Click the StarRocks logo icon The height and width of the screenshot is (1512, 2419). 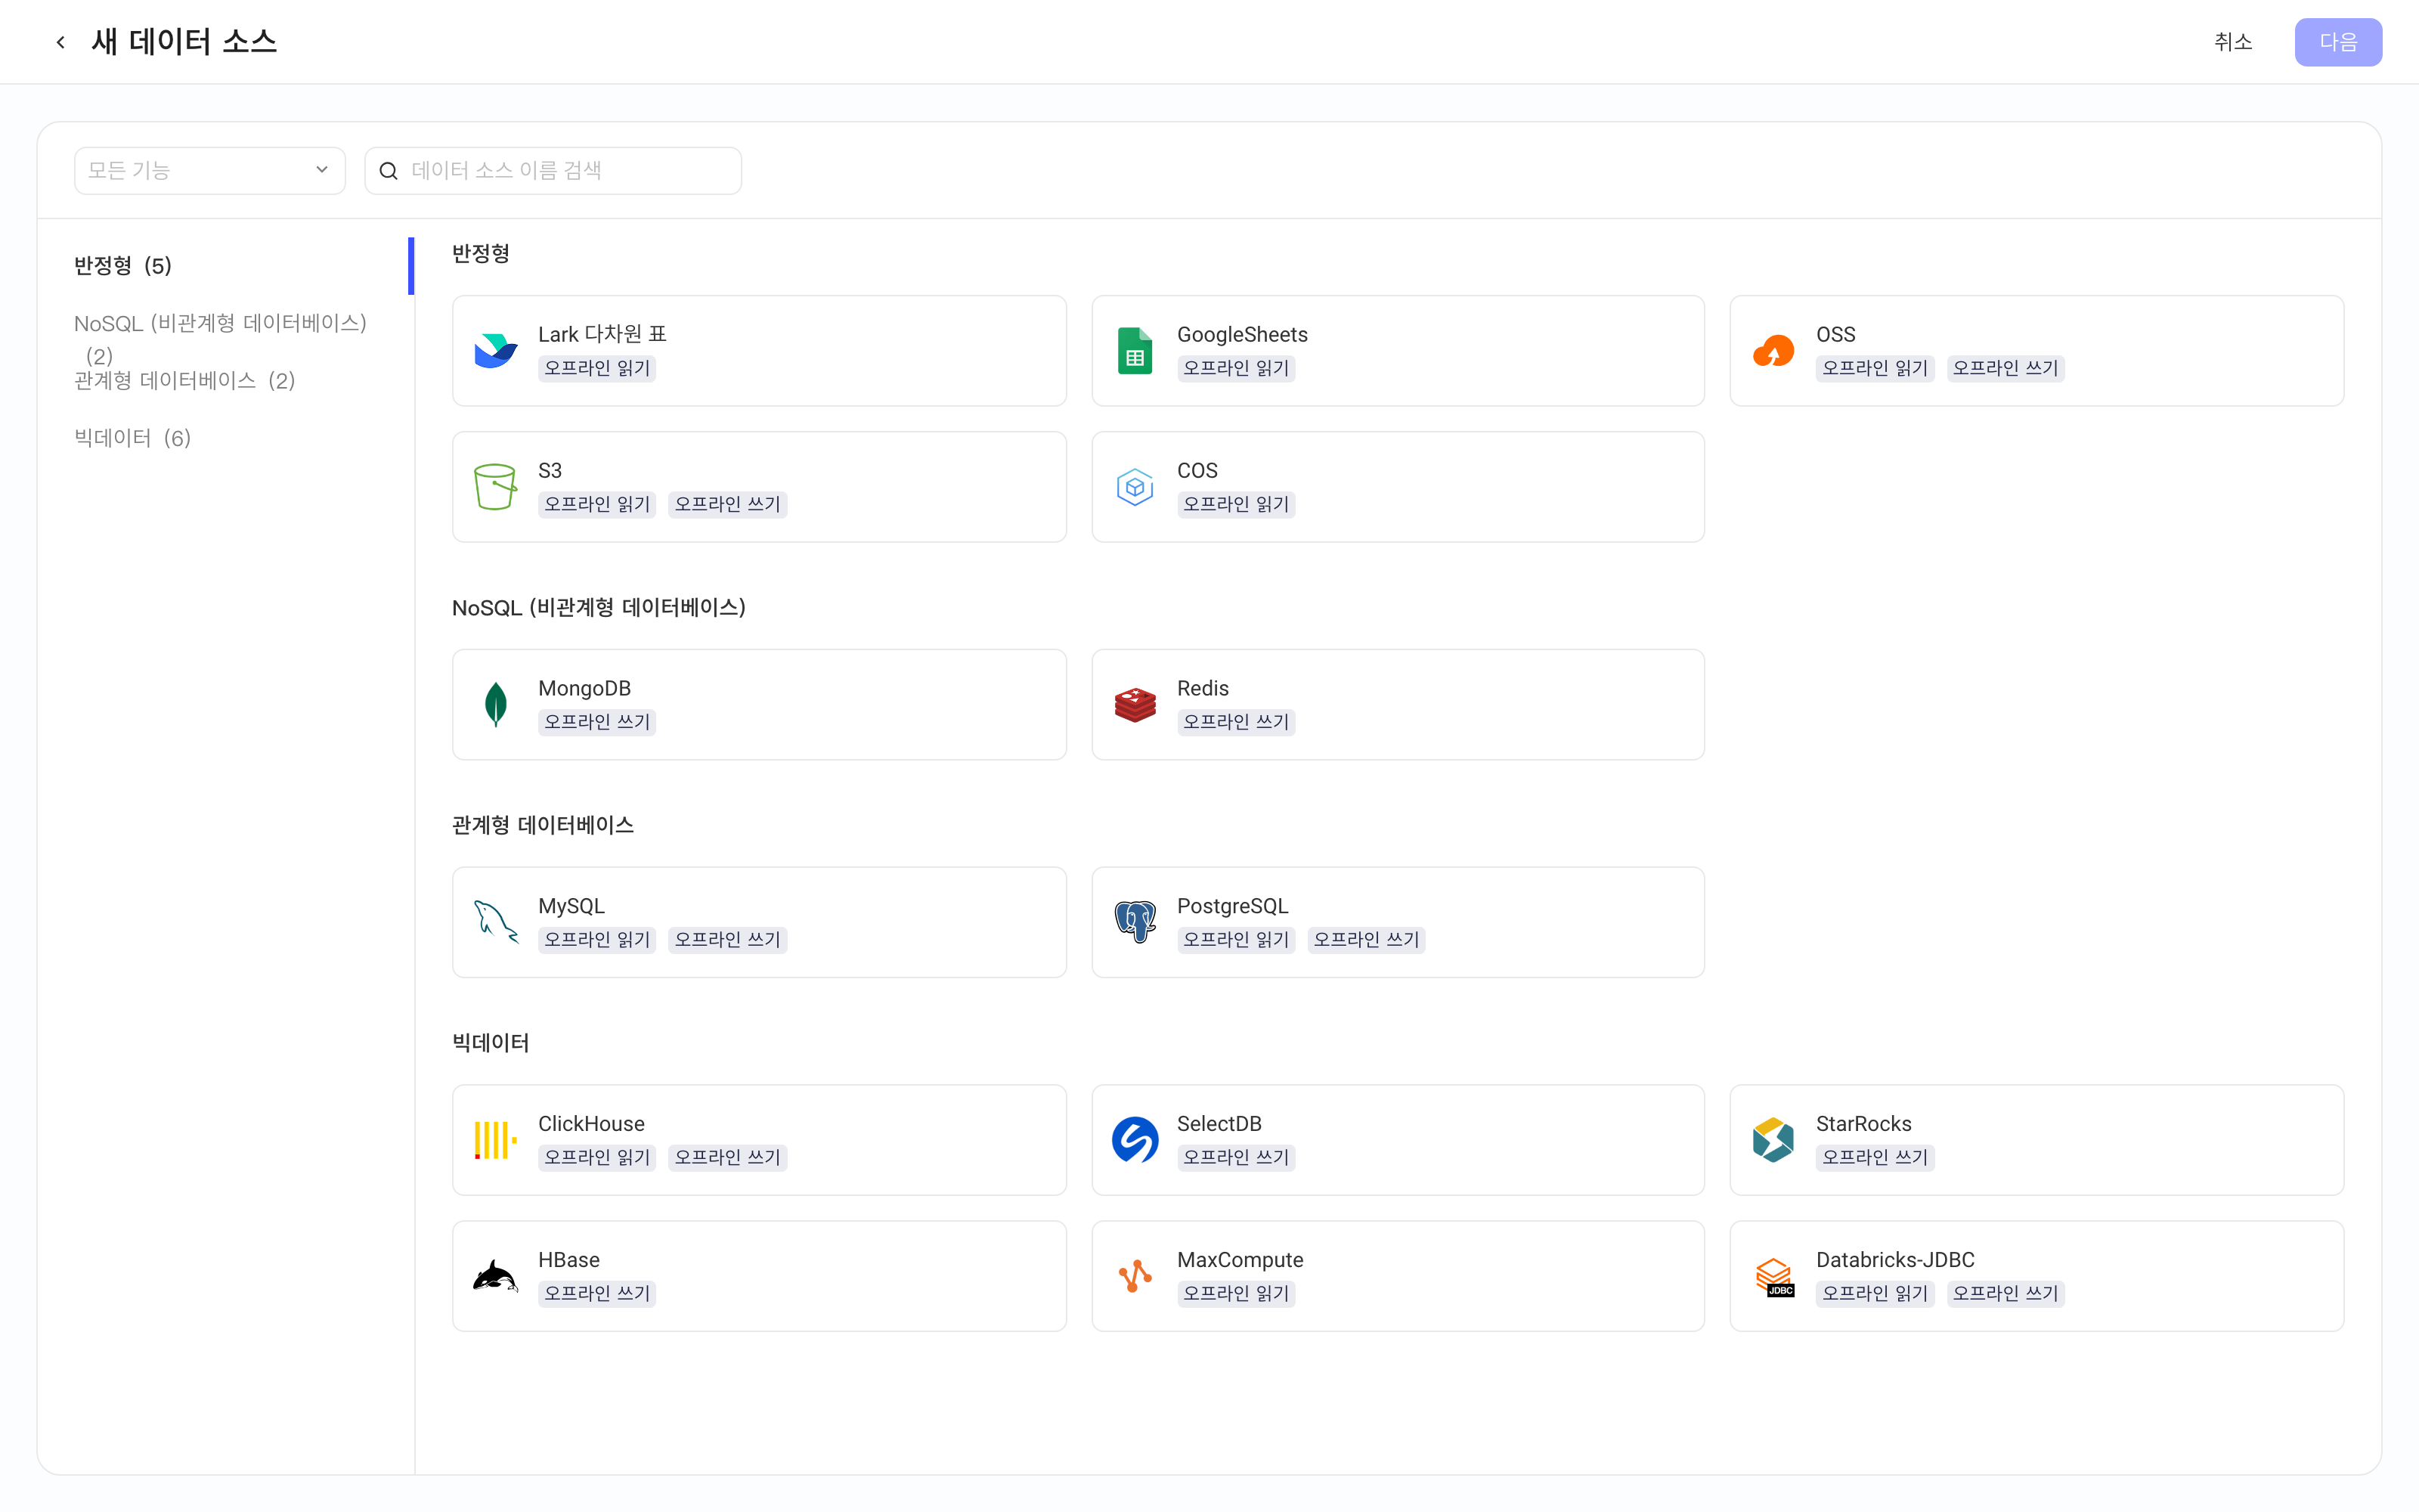coord(1773,1140)
